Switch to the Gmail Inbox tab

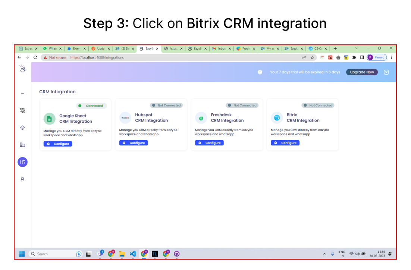click(x=222, y=48)
